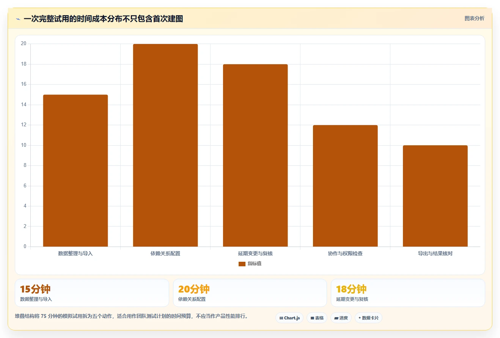Click the chart title about 时间成本分布
The image size is (500, 338).
(103, 19)
